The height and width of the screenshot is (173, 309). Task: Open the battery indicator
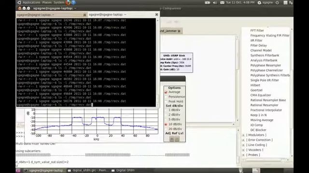207,2
